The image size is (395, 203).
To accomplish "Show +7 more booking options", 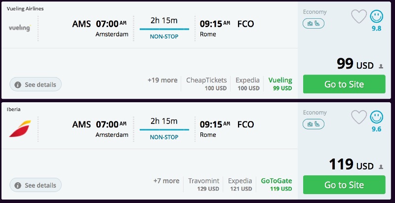I will coord(166,181).
